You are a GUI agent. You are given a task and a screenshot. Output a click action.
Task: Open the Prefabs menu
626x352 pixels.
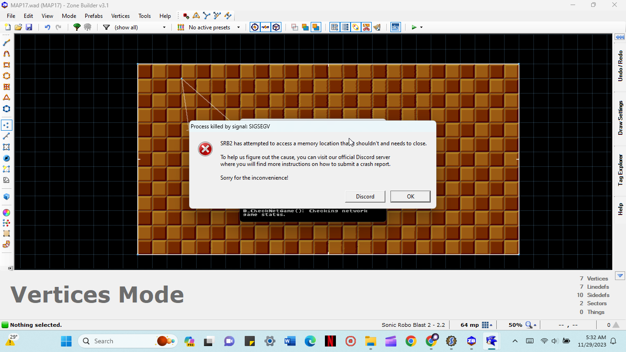point(94,16)
